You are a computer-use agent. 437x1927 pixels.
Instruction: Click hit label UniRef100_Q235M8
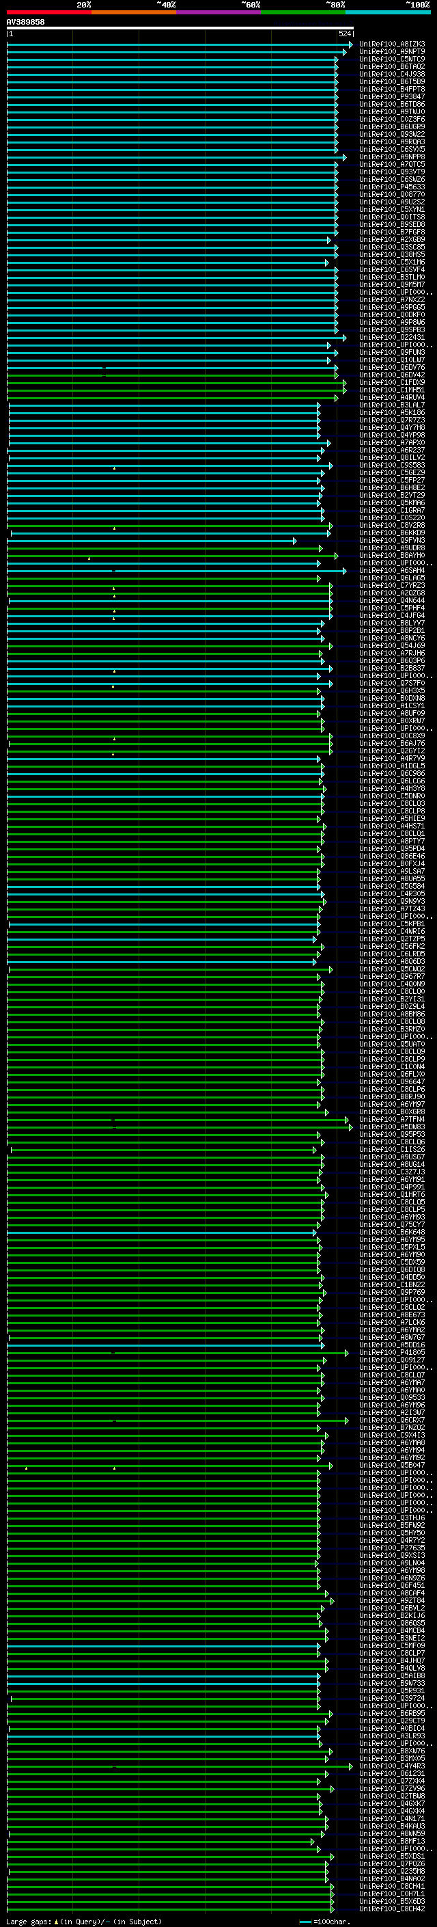tap(392, 1872)
